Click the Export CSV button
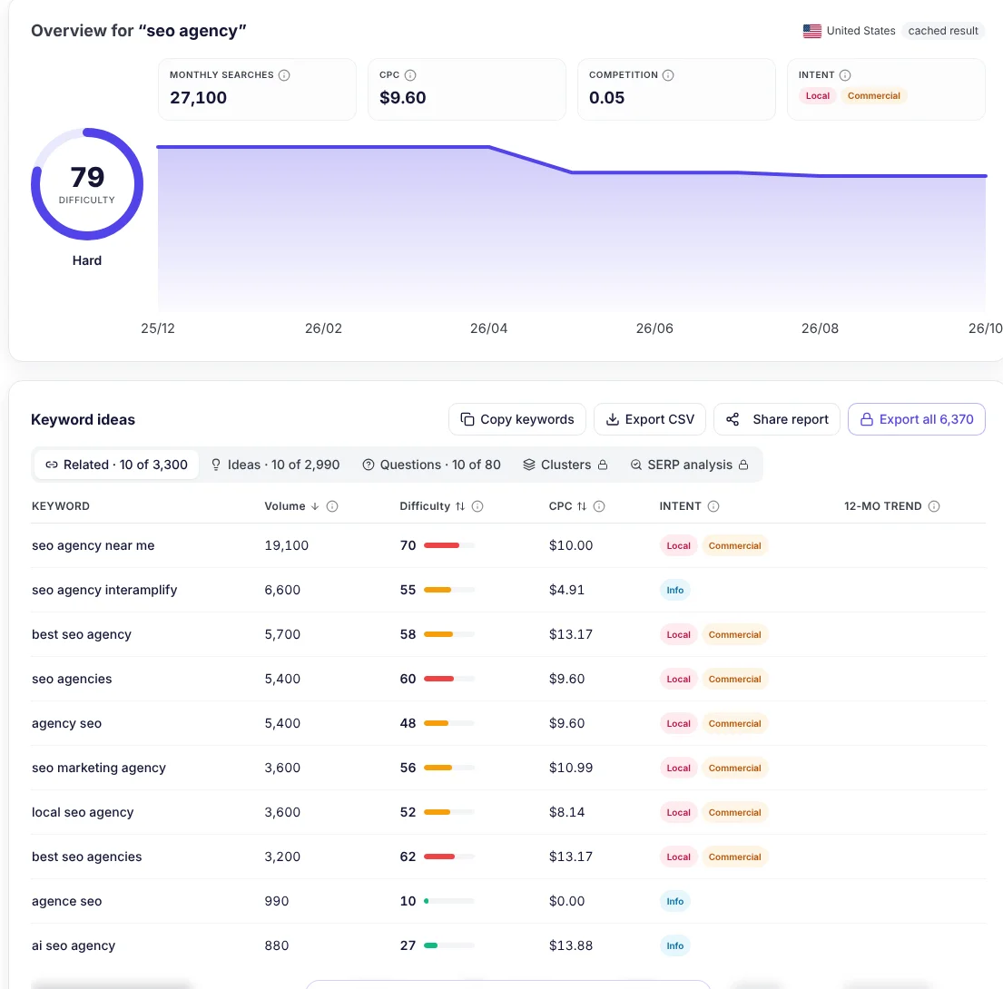This screenshot has width=1003, height=989. point(650,419)
